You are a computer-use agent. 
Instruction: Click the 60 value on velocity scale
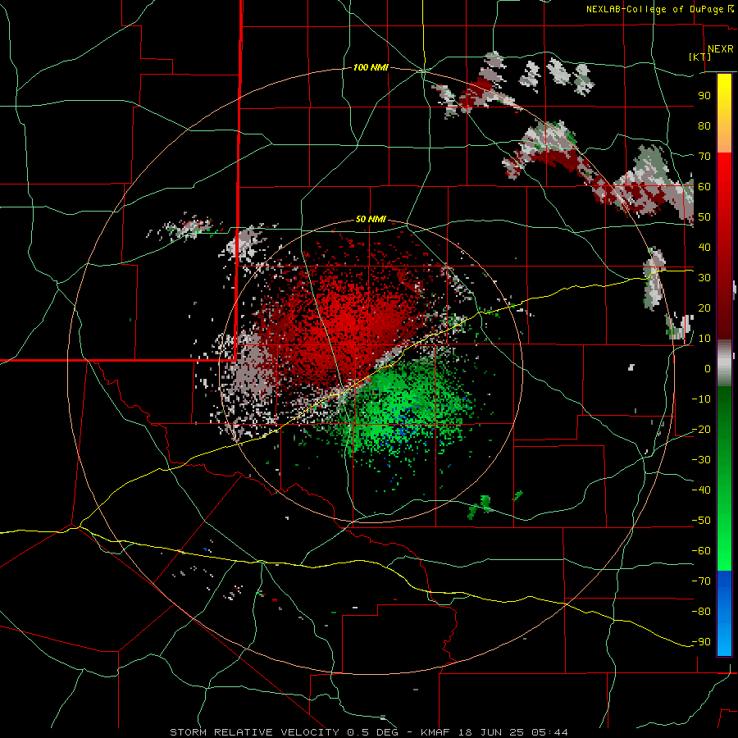(704, 187)
